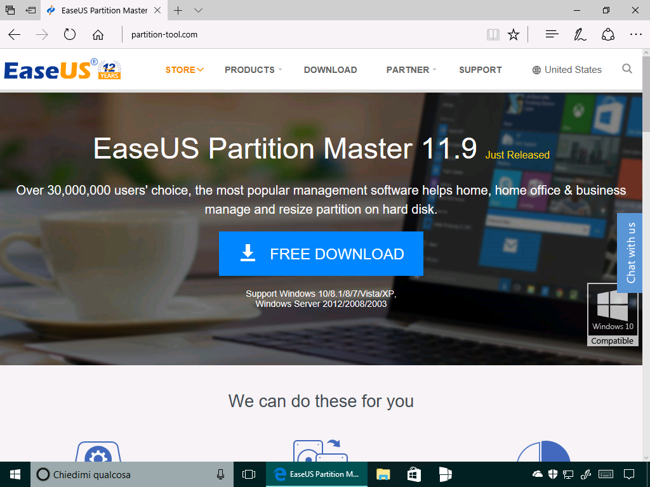
Task: Set these tabs aside
Action: pyautogui.click(x=30, y=10)
